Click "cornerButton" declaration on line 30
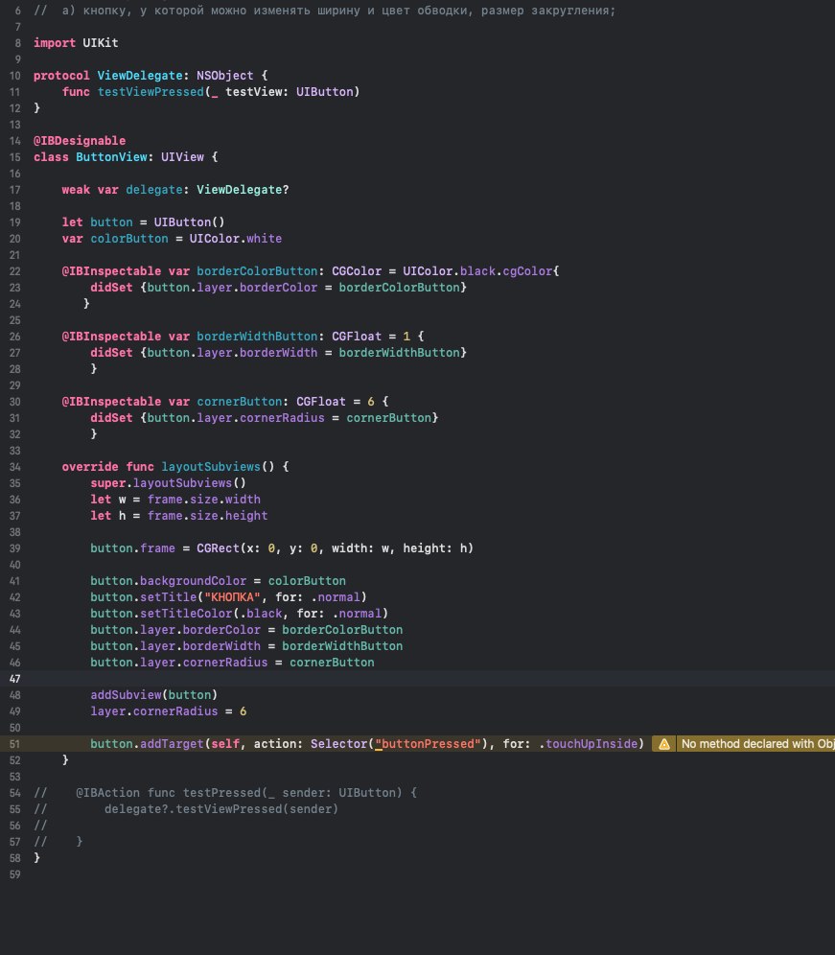835x955 pixels. (239, 402)
